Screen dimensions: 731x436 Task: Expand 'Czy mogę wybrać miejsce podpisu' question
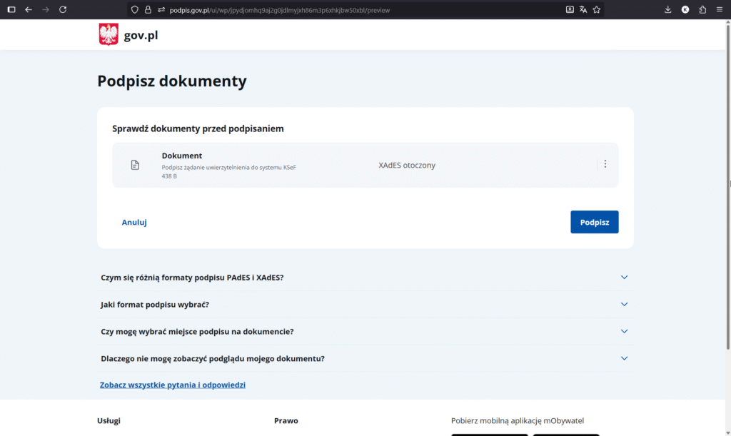(x=624, y=331)
